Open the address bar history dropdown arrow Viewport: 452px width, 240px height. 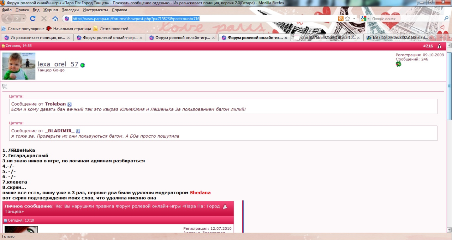[x=354, y=19]
